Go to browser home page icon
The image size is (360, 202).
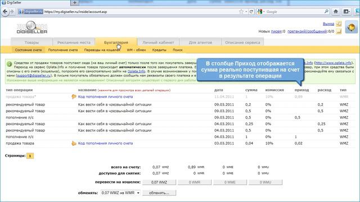tap(336, 11)
